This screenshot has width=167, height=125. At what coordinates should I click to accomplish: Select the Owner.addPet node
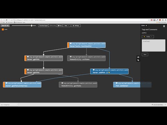tap(109, 71)
